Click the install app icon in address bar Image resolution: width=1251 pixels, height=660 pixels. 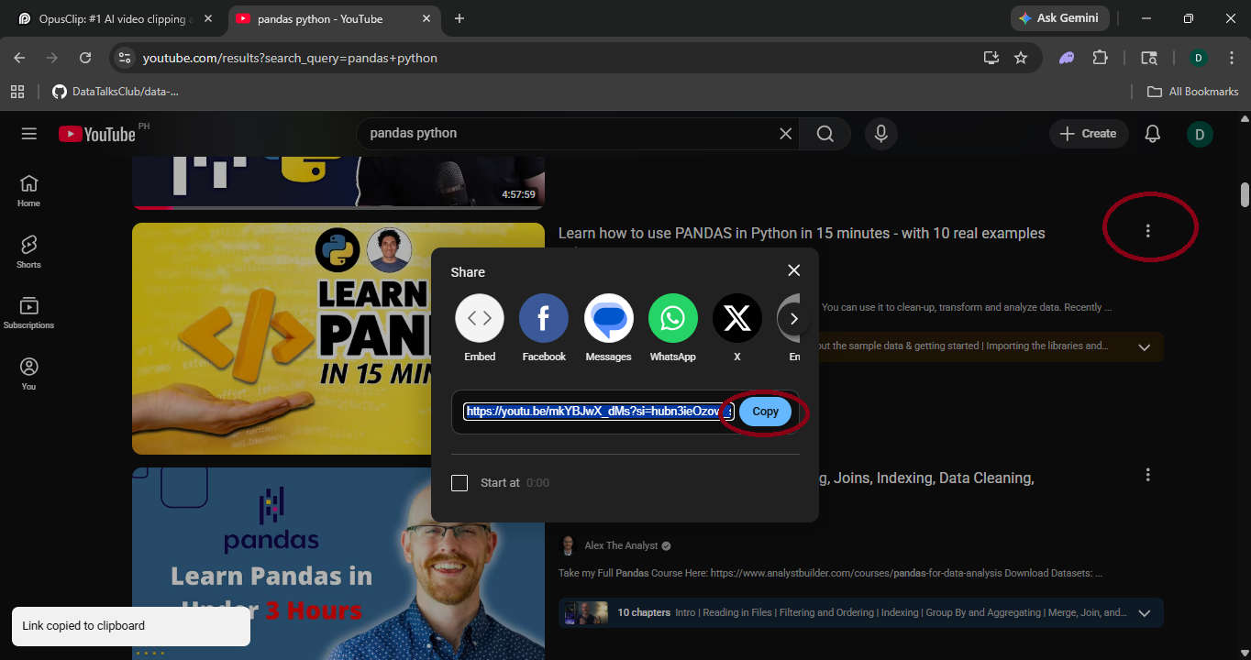(991, 58)
